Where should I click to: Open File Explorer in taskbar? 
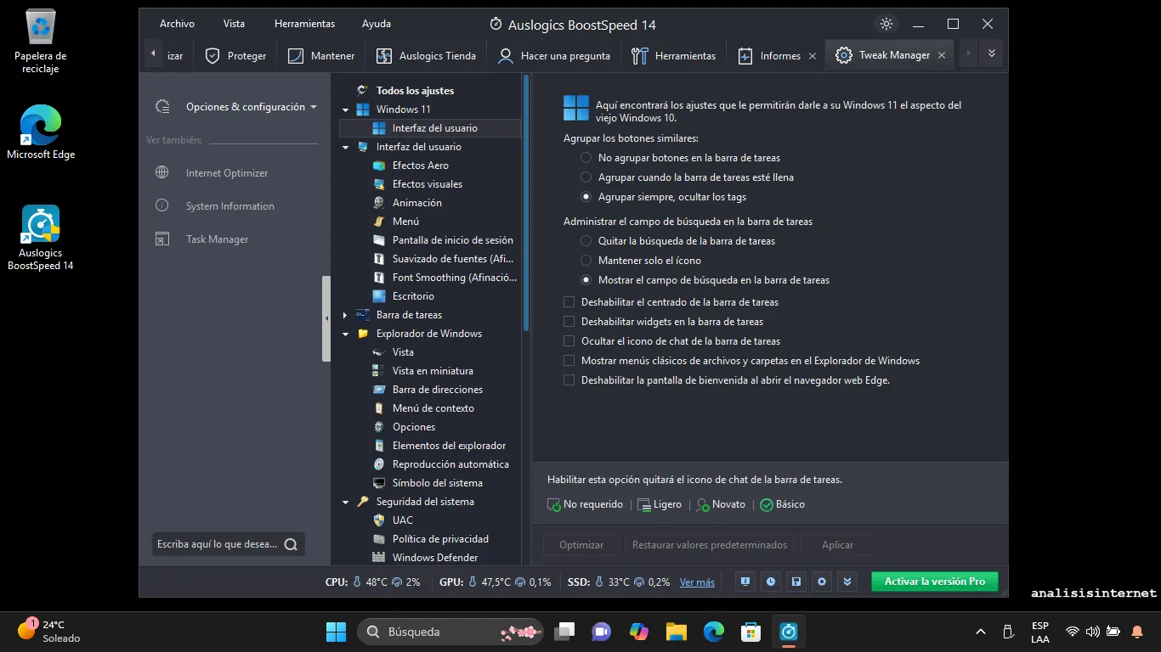(x=677, y=632)
